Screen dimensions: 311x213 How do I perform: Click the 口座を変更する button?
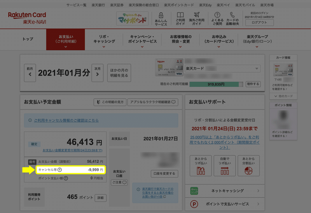[x=164, y=174]
